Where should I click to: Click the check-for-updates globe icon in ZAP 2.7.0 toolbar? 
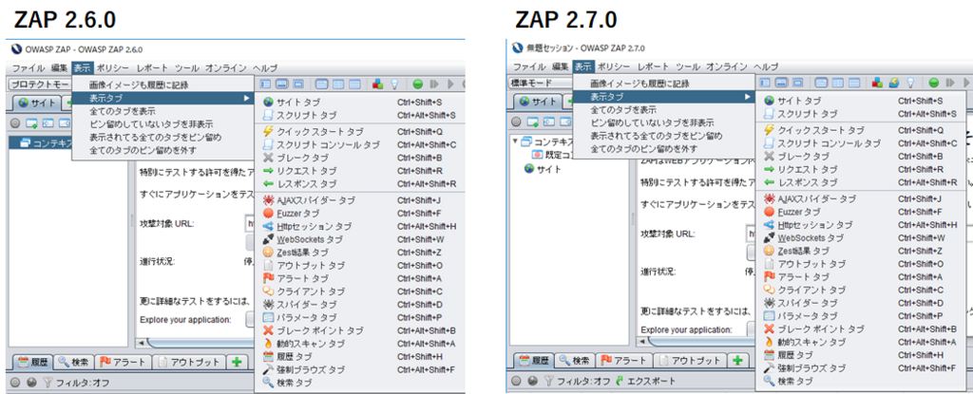click(x=894, y=82)
